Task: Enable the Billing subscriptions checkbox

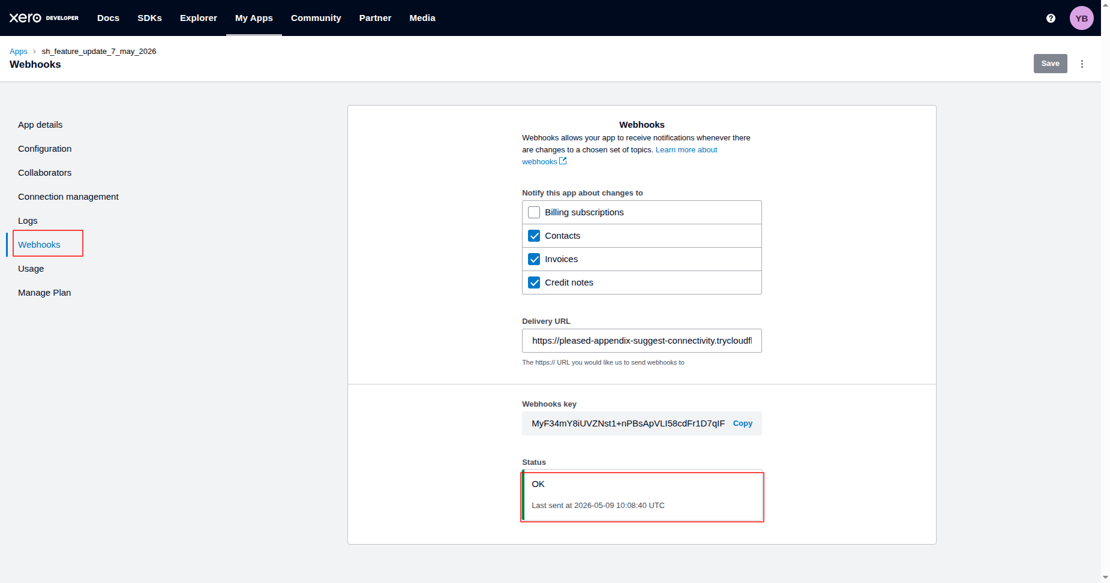Action: [x=534, y=212]
